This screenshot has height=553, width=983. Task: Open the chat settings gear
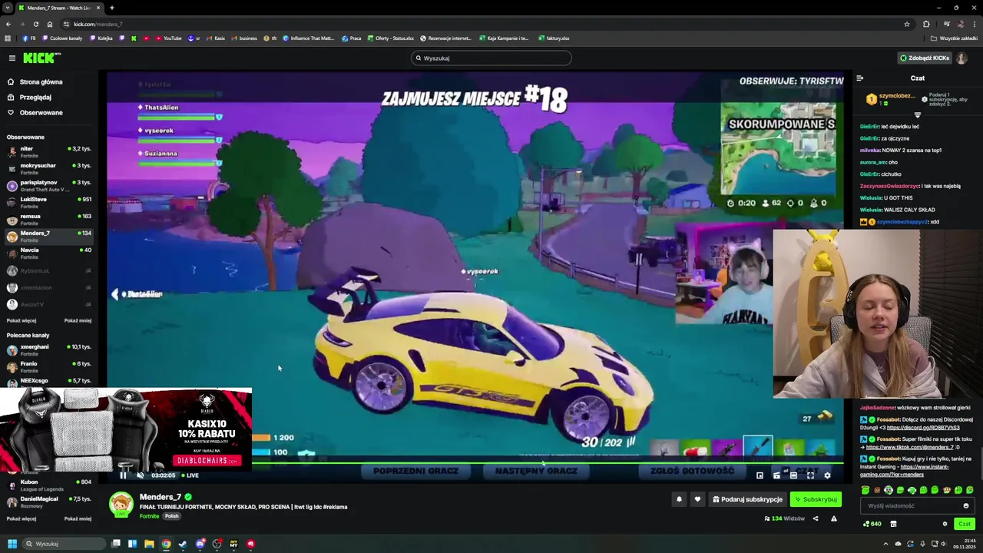pos(945,524)
